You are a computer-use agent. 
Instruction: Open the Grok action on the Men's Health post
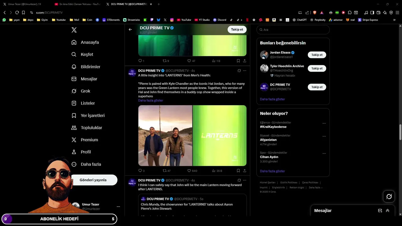239,71
